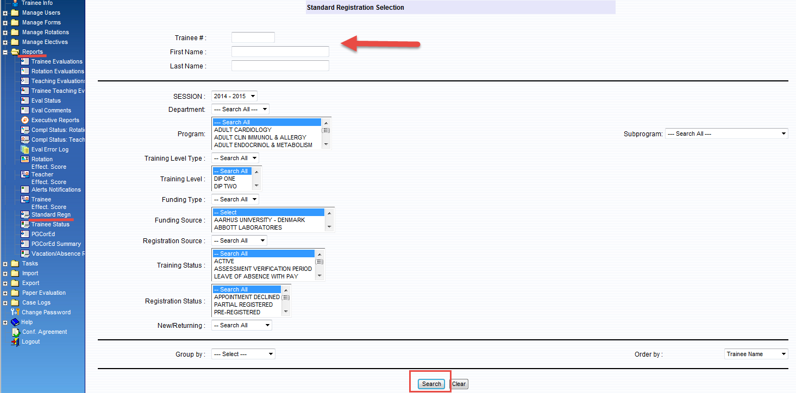The width and height of the screenshot is (796, 393).
Task: Open Standard Regn report
Action: [x=51, y=214]
